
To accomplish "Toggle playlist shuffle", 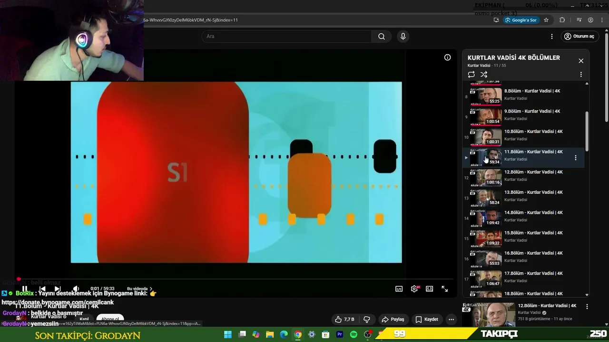I will [484, 75].
